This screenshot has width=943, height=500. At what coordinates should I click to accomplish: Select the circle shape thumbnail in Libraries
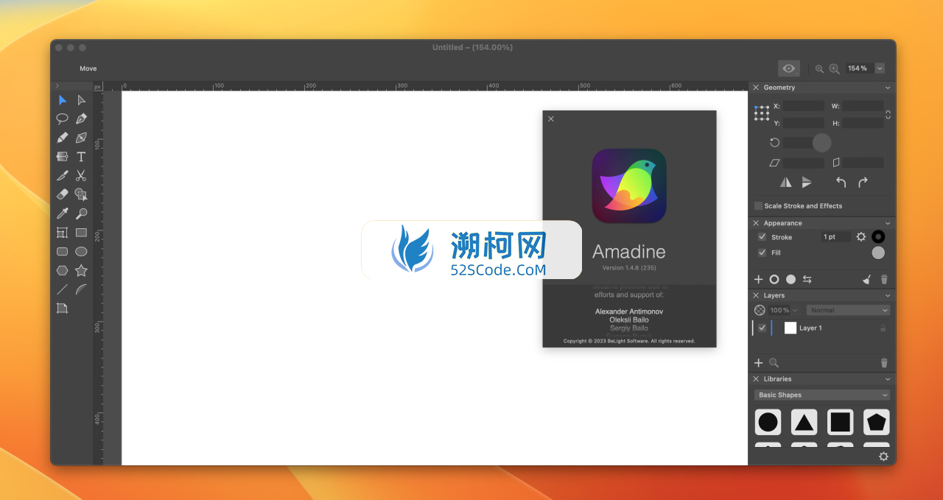click(x=768, y=422)
